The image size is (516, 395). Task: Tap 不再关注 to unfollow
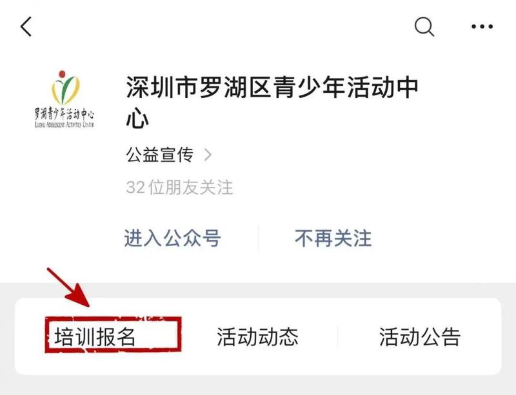point(333,238)
